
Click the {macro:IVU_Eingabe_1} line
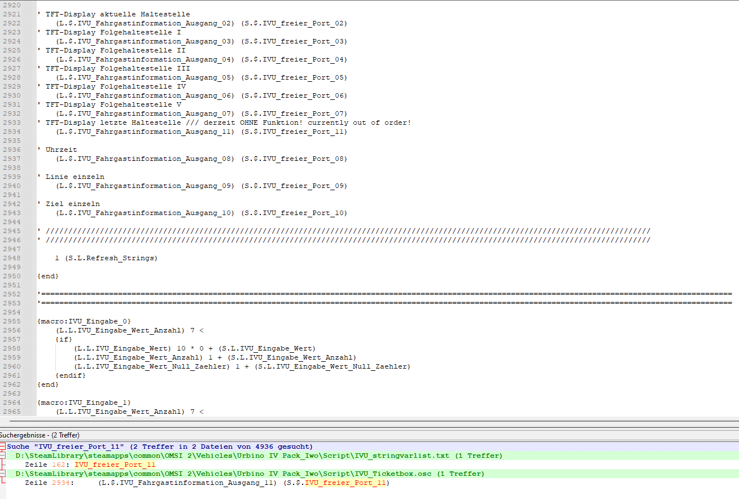pyautogui.click(x=84, y=402)
